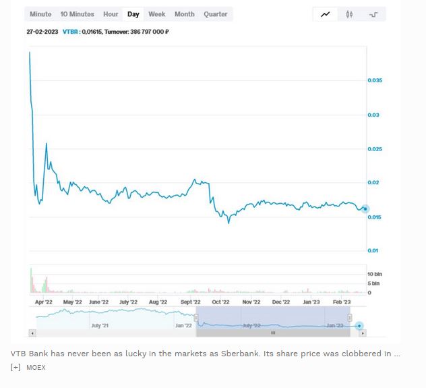Grab the right navigator range handle
426x388 pixels.
pyautogui.click(x=350, y=318)
